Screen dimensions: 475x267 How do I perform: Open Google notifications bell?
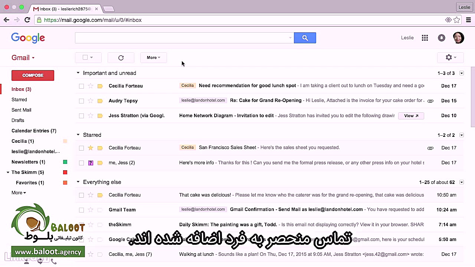pyautogui.click(x=441, y=37)
